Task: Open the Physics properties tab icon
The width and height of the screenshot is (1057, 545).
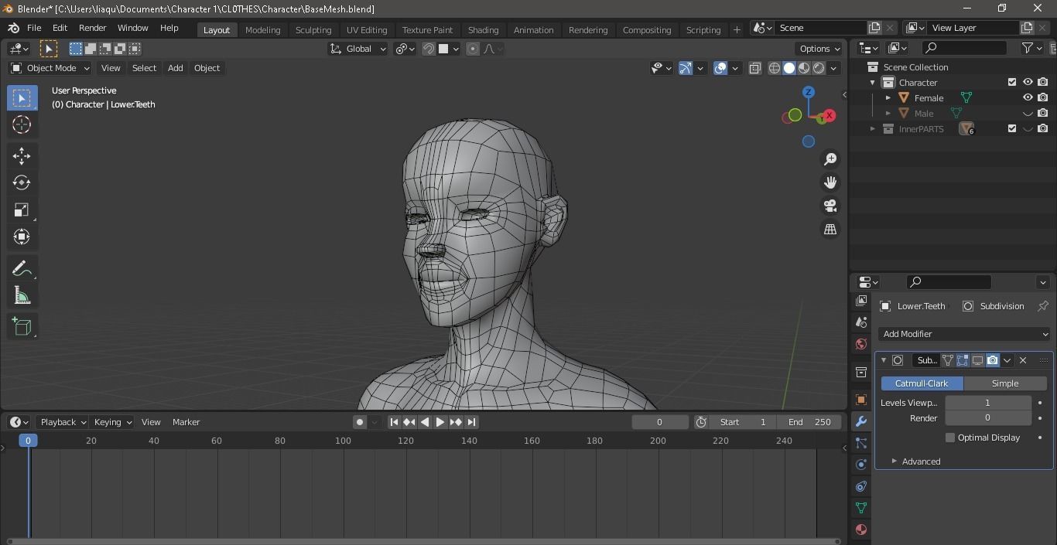Action: click(x=861, y=465)
